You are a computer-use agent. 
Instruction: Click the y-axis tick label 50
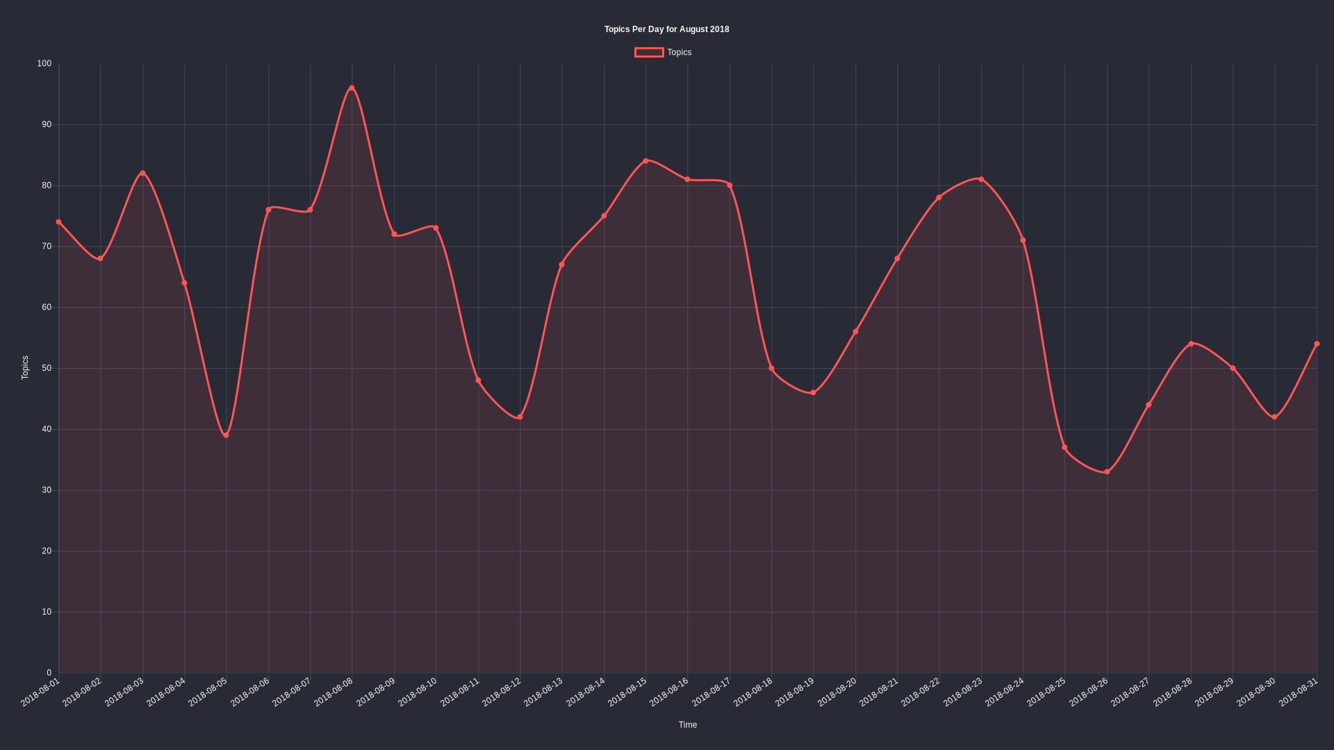click(x=47, y=368)
